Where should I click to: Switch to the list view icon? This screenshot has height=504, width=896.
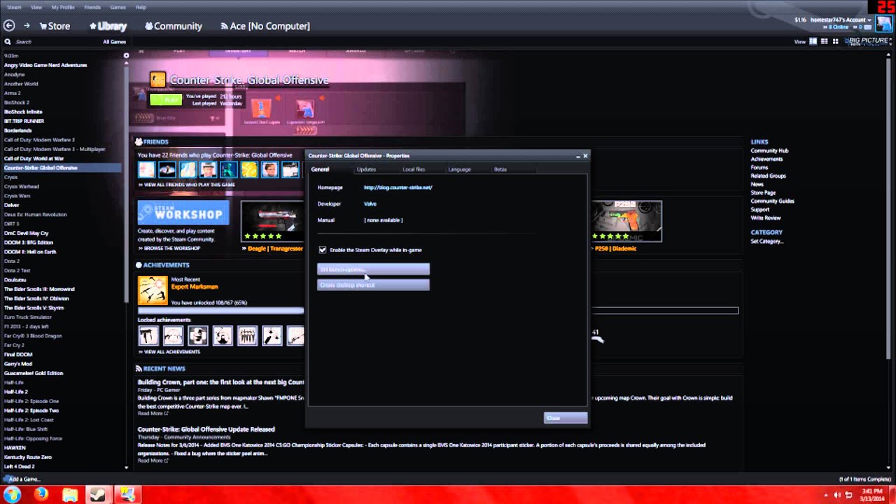pyautogui.click(x=824, y=41)
